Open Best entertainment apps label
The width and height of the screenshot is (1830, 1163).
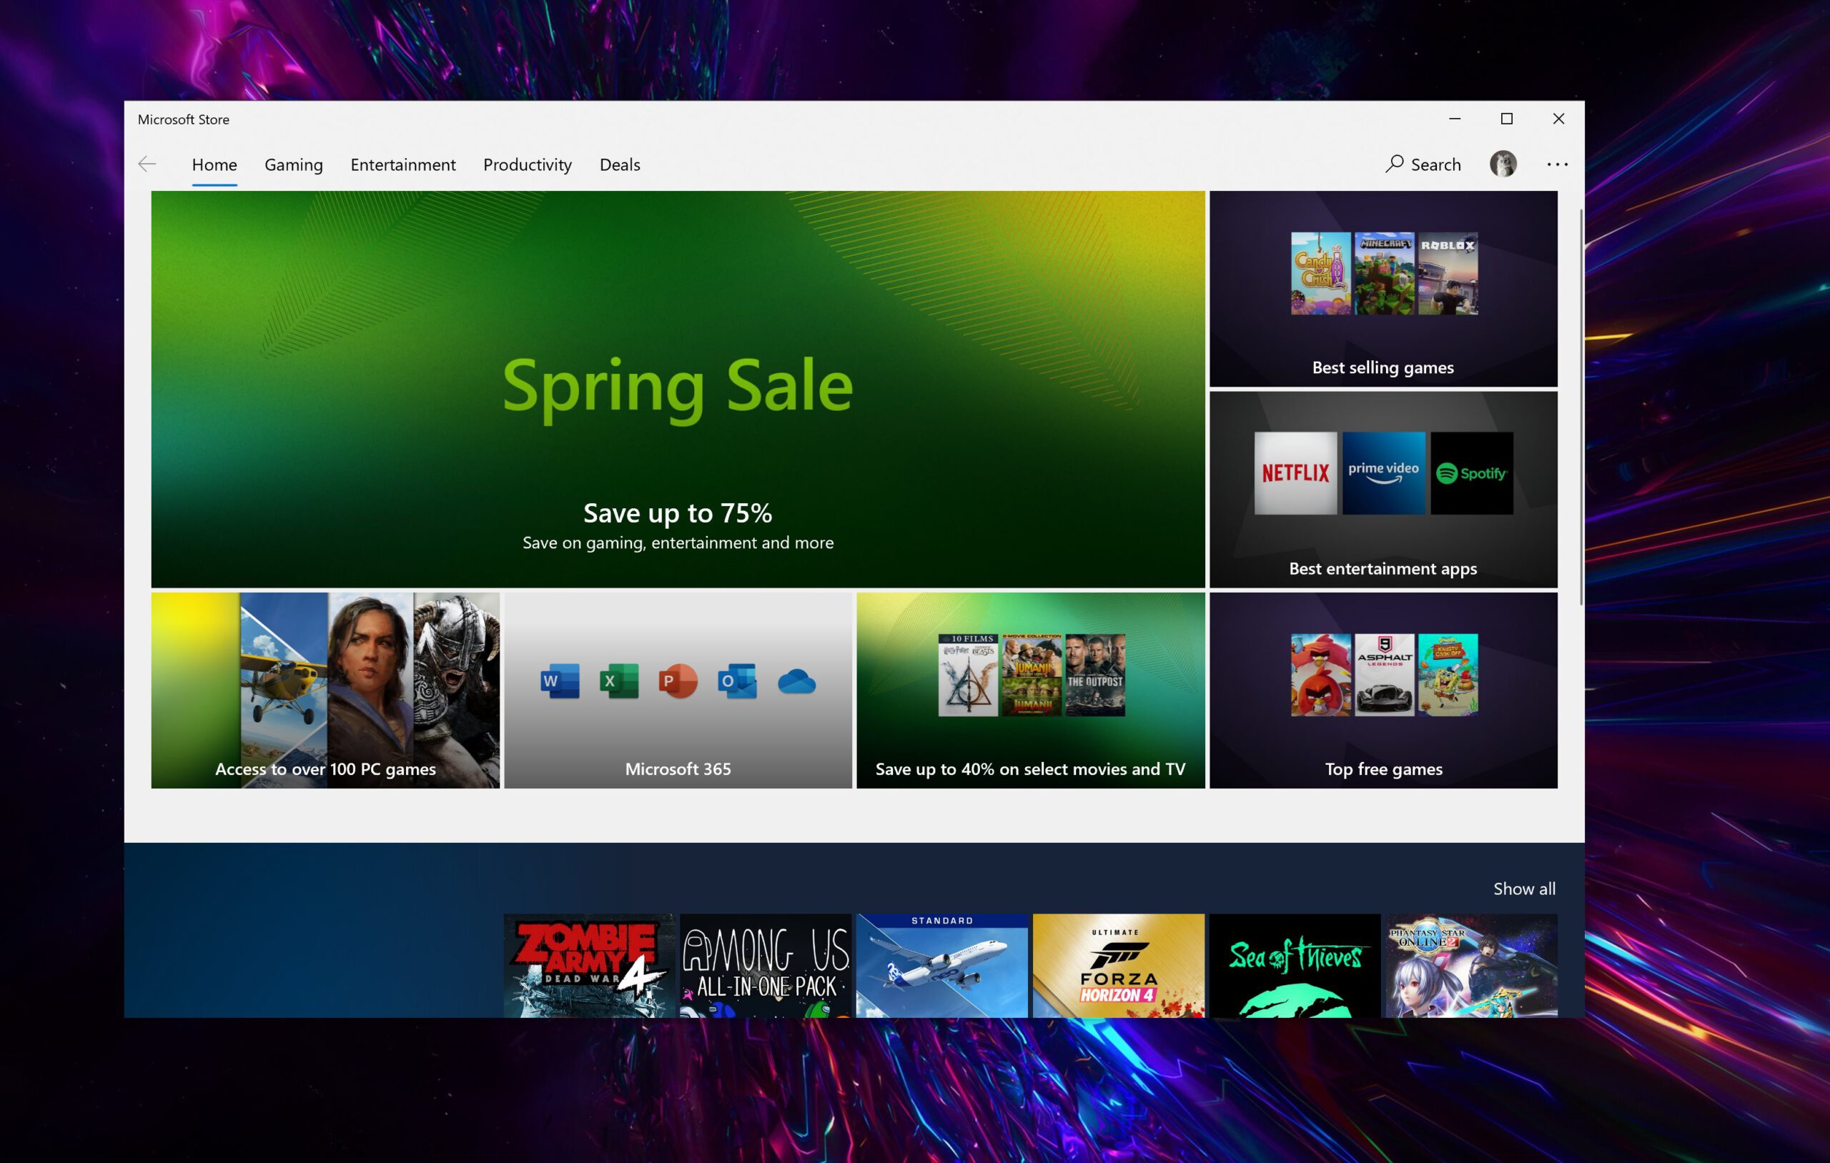click(x=1383, y=568)
